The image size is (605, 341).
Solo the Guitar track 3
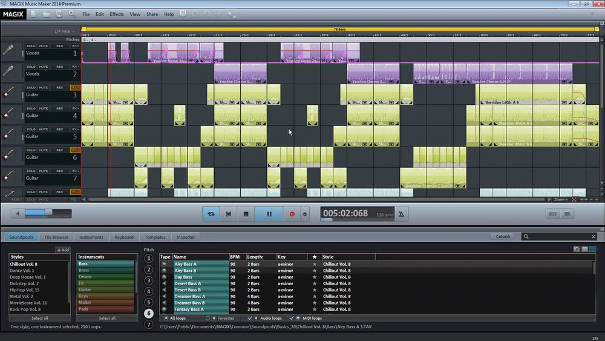(31, 88)
